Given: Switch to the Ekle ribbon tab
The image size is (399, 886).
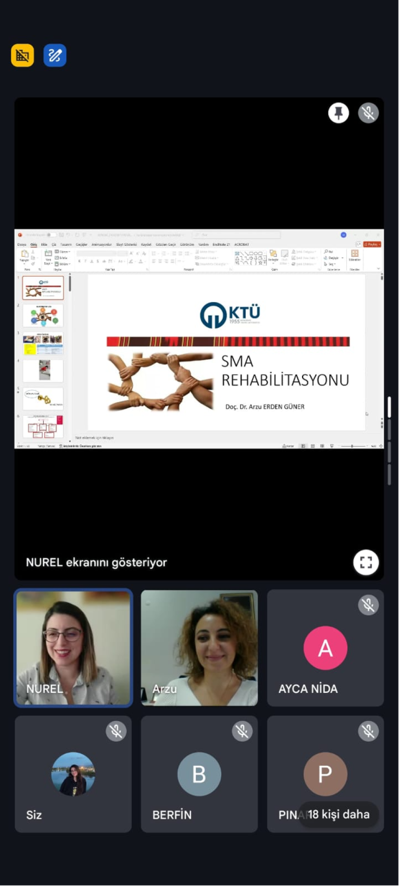Looking at the screenshot, I should [44, 244].
